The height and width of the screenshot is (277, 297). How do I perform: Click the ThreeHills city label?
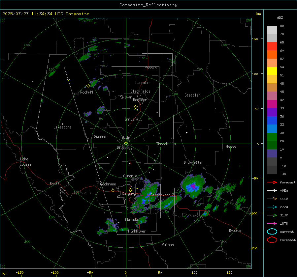(x=166, y=144)
